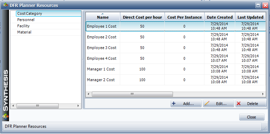Image resolution: width=270 pixels, height=134 pixels.
Task: Click Manager 1 Cost last updated cell
Action: [250, 69]
